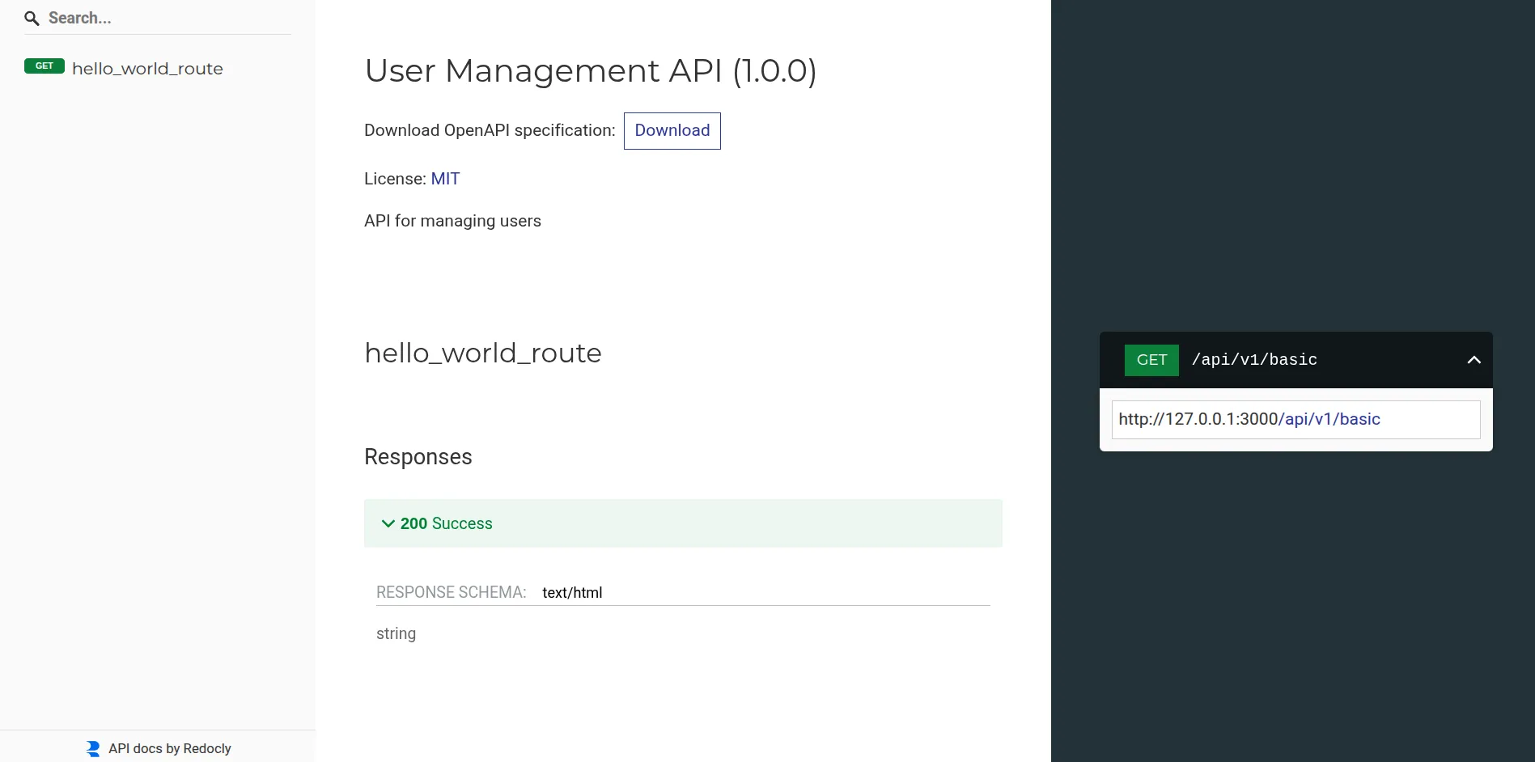Click the green GET badge next to /api/v1/basic

tap(1151, 359)
